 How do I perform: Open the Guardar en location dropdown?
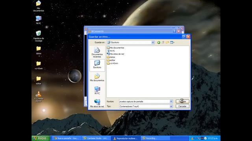point(153,42)
